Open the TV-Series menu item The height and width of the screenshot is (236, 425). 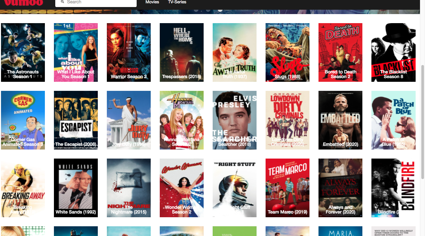click(x=177, y=2)
